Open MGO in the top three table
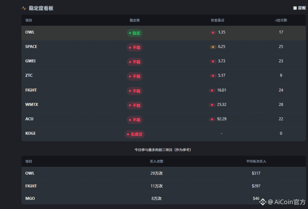The height and width of the screenshot is (209, 308). pos(30,198)
